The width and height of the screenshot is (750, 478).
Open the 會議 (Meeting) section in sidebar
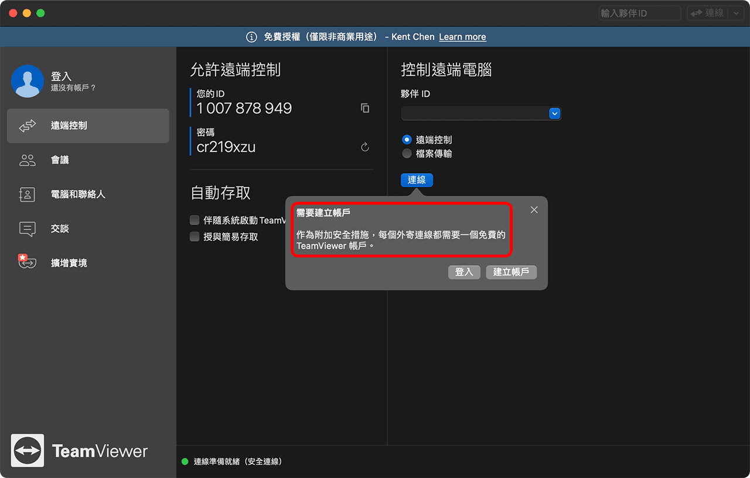(60, 160)
